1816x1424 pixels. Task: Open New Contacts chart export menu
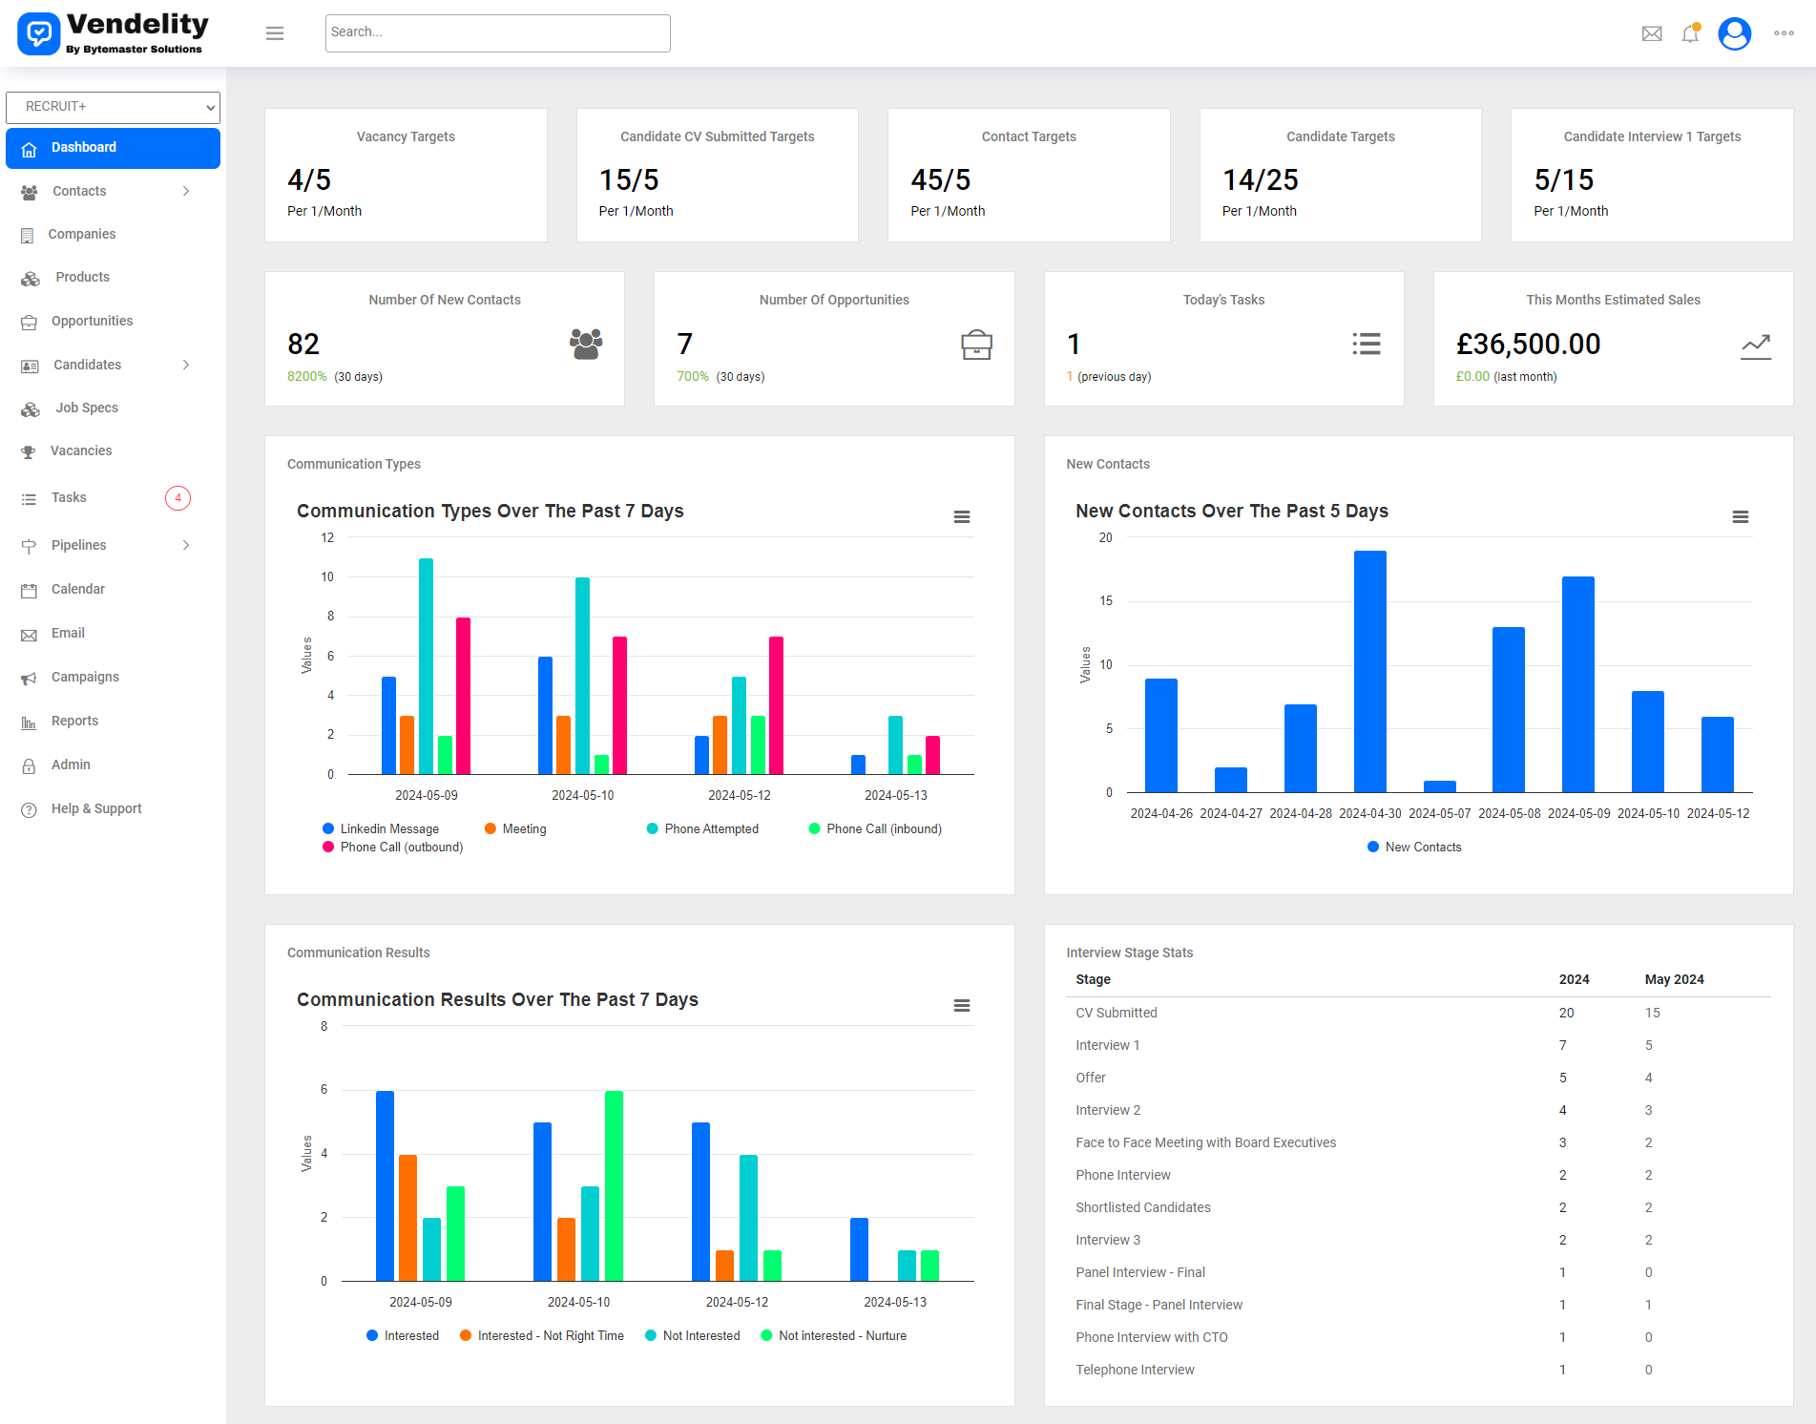click(1741, 516)
